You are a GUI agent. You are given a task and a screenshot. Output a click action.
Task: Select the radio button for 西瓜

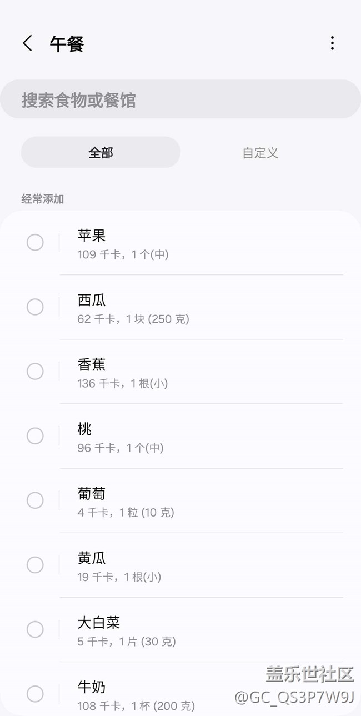click(x=35, y=307)
